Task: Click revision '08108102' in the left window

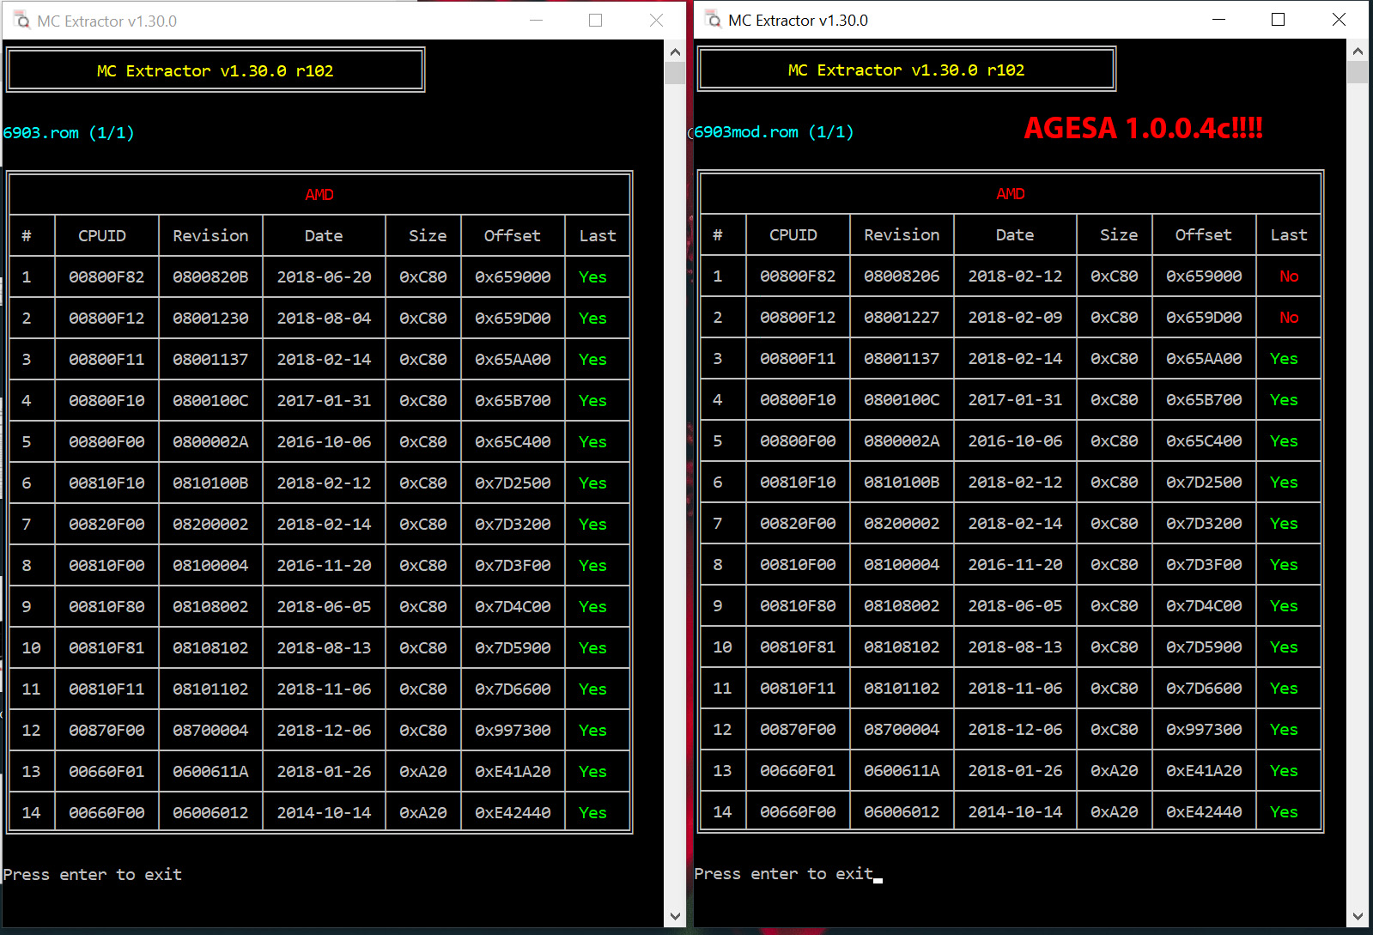Action: pos(210,648)
